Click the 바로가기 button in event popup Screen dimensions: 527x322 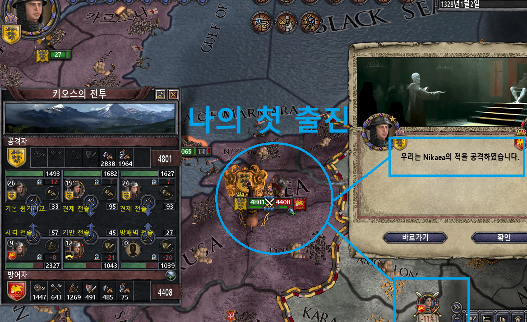(415, 238)
